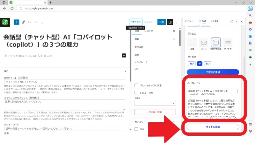Open the Copilot pane more options menu
Image resolution: width=255 pixels, height=143 pixels.
[x=237, y=21]
